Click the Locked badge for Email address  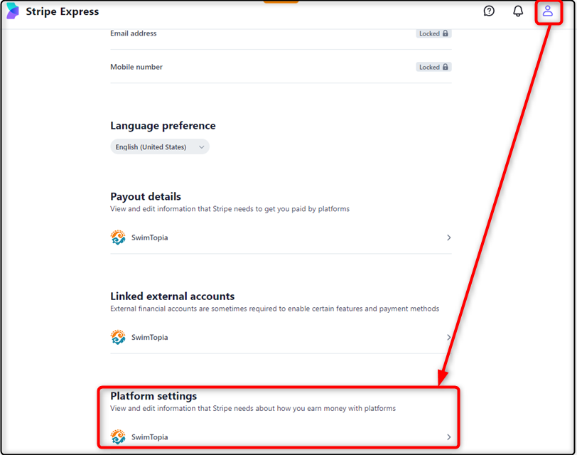pyautogui.click(x=434, y=33)
